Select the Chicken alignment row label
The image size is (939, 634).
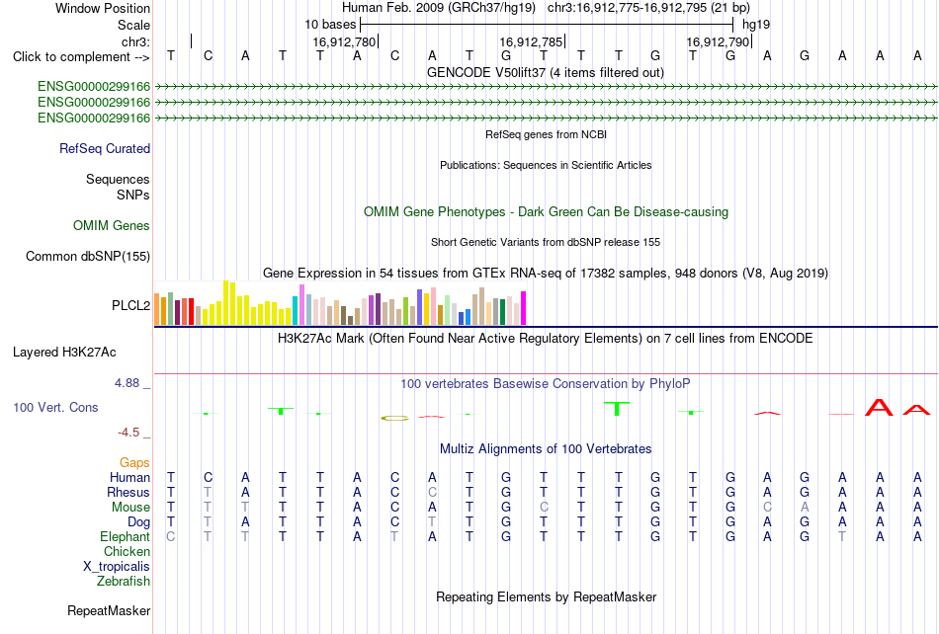click(x=127, y=551)
